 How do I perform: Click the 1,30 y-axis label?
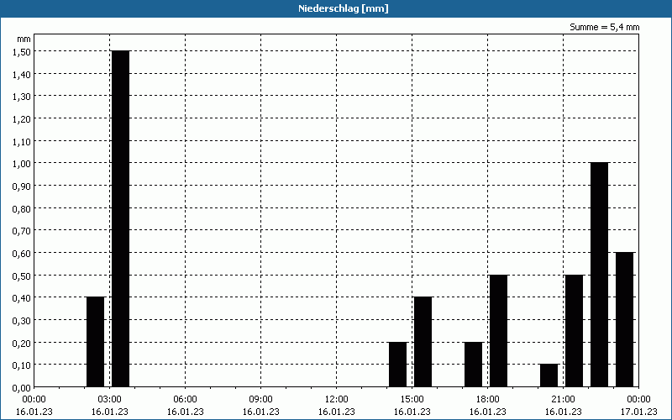pyautogui.click(x=22, y=97)
